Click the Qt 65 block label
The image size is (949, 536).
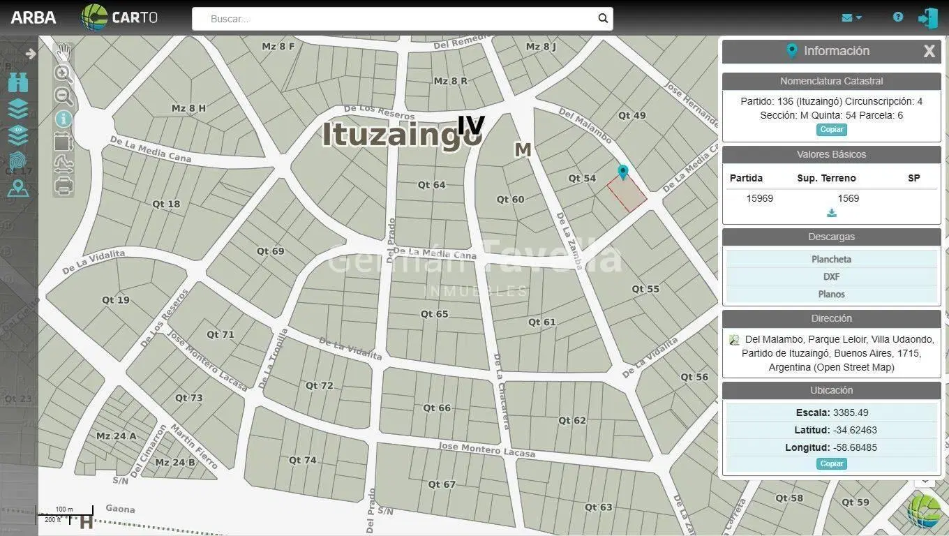pyautogui.click(x=435, y=314)
